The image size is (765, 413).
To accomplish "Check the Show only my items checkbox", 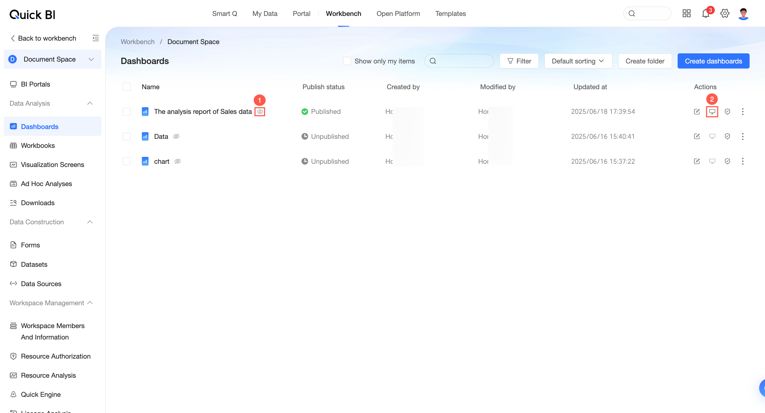I will (347, 61).
